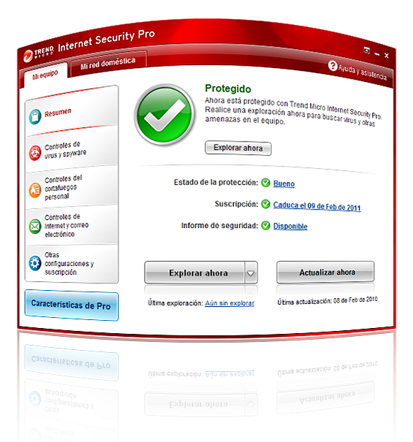
Task: Open the Bueno protection status link
Action: click(x=284, y=183)
